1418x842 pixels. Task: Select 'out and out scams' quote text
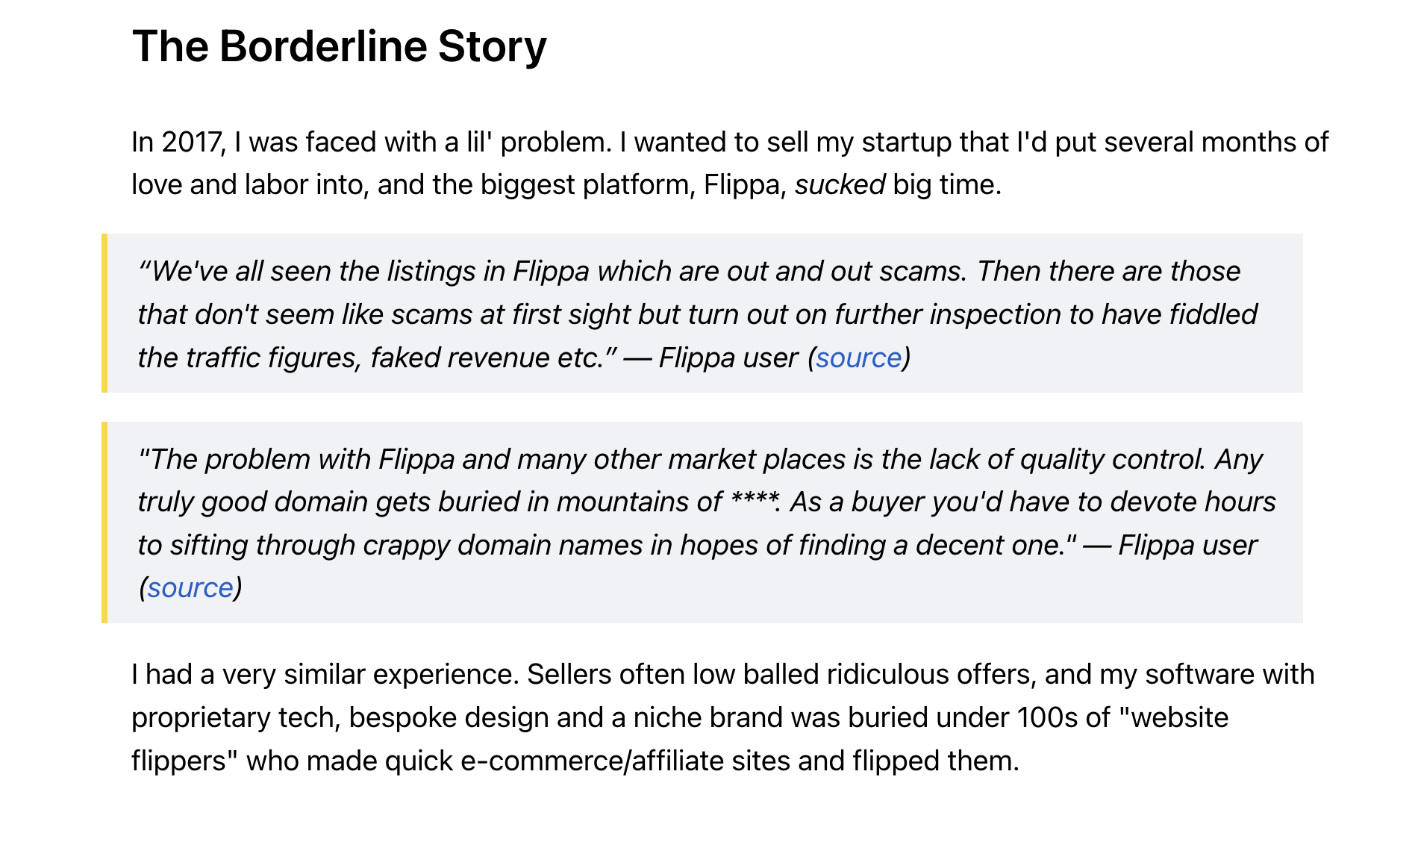point(847,272)
